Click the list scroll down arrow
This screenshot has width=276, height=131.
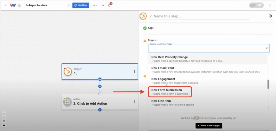pos(268,108)
